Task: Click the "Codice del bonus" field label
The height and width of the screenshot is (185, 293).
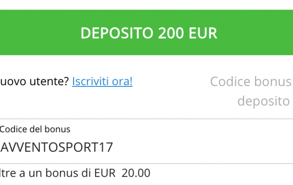Action: click(35, 129)
